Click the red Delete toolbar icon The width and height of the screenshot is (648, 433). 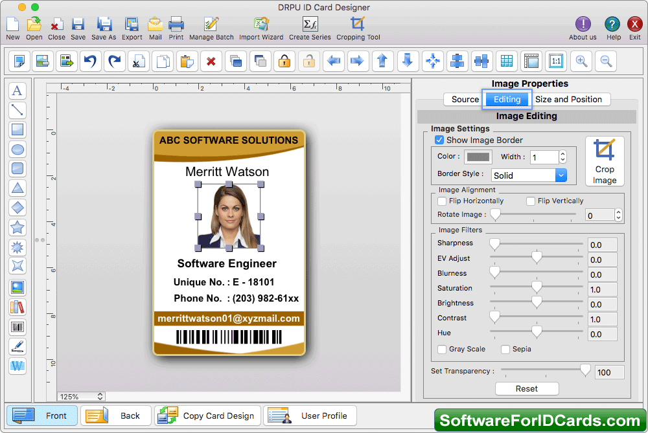pyautogui.click(x=211, y=61)
